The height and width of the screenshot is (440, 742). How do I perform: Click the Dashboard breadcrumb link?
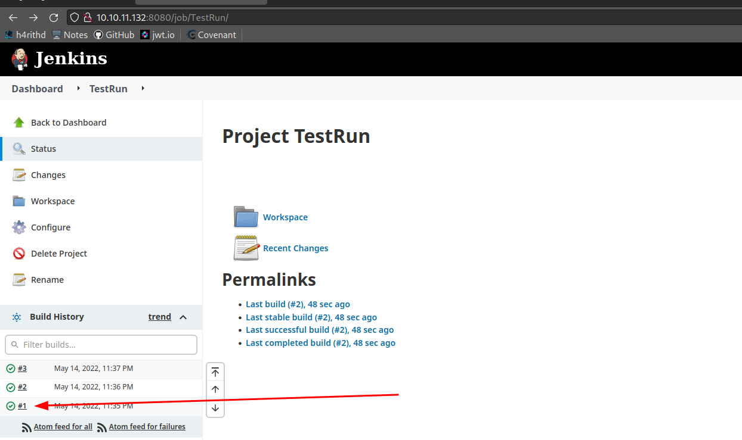coord(37,89)
